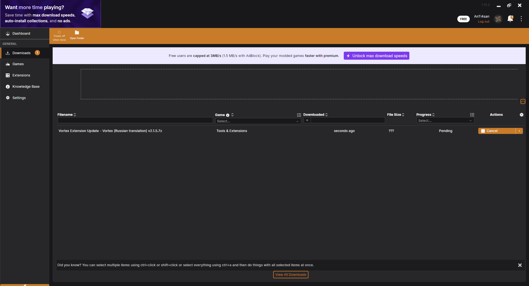Click Unlock max download speeds

click(x=376, y=56)
